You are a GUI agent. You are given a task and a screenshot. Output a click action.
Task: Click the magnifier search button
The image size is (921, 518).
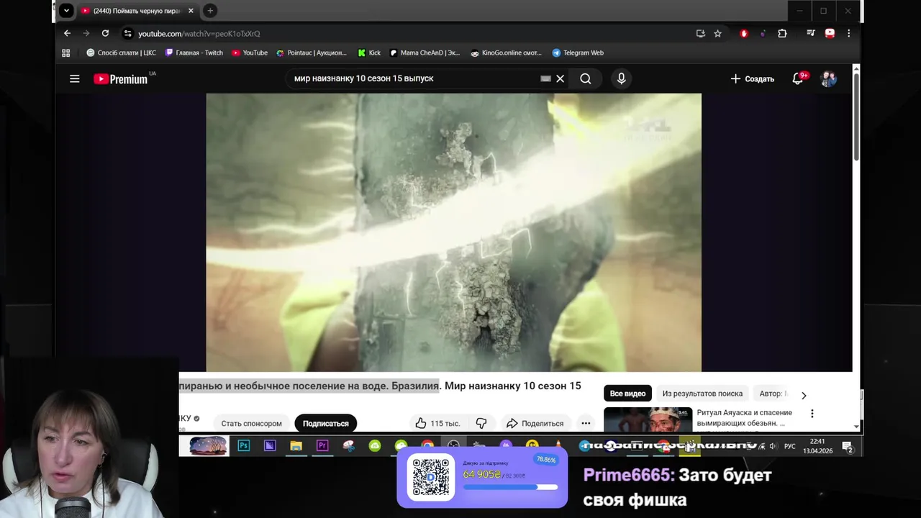coord(586,78)
